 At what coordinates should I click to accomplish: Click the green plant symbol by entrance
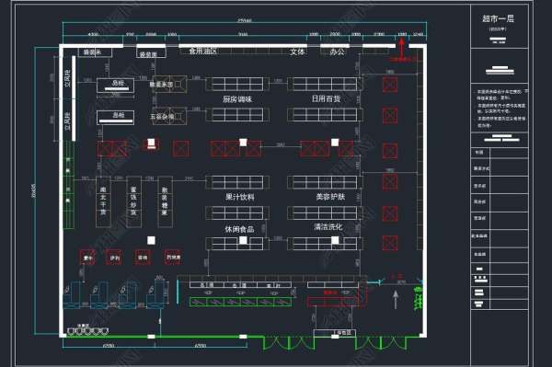click(418, 298)
